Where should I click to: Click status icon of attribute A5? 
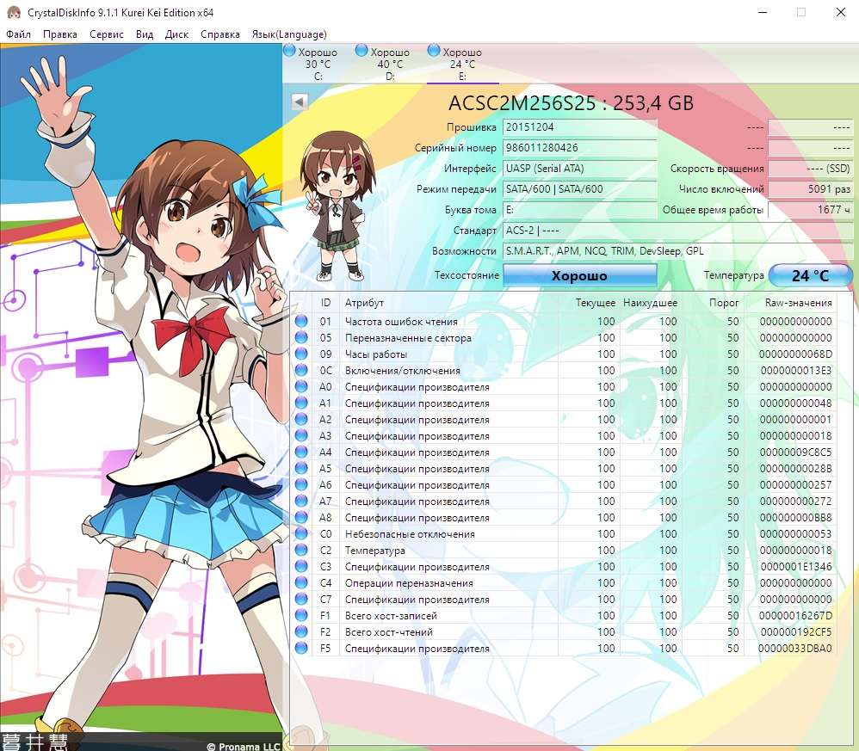pyautogui.click(x=301, y=469)
